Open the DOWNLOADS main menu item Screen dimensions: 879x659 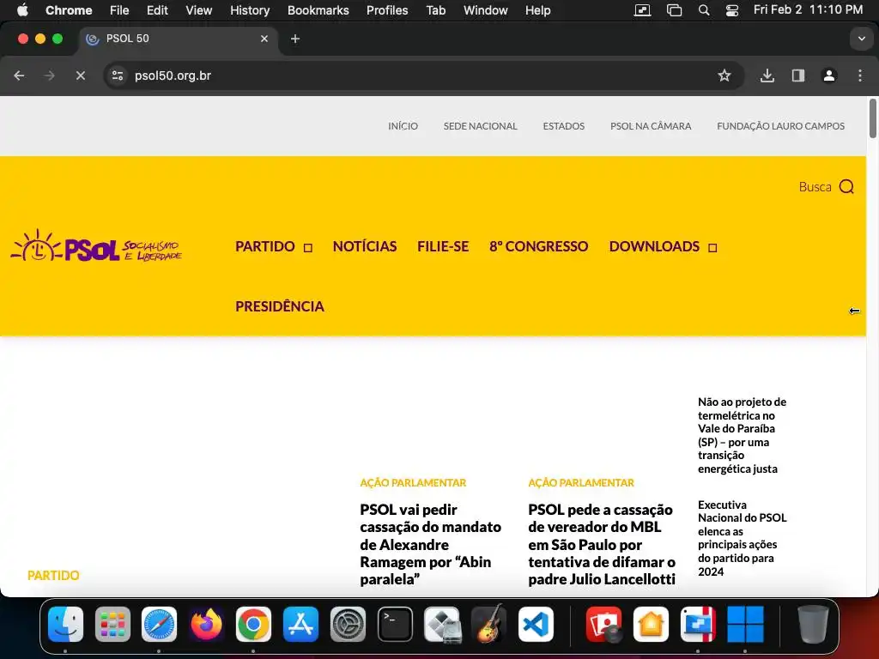pos(654,246)
